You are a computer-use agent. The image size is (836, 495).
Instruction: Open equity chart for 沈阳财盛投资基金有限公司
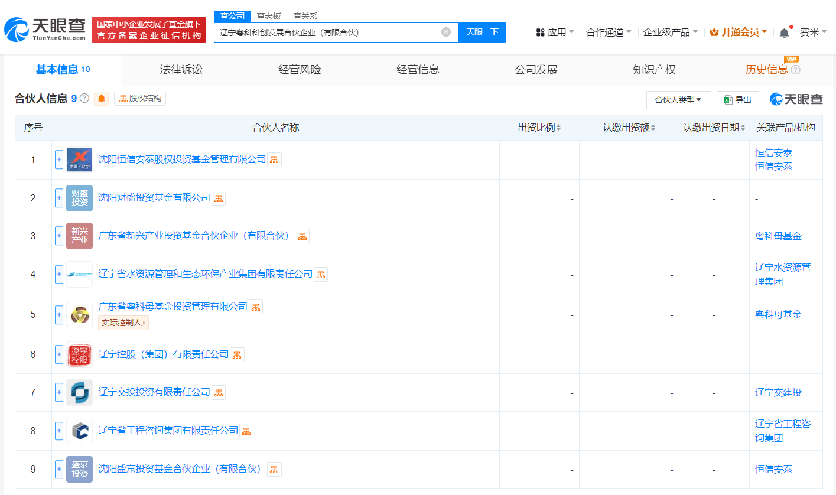click(219, 198)
